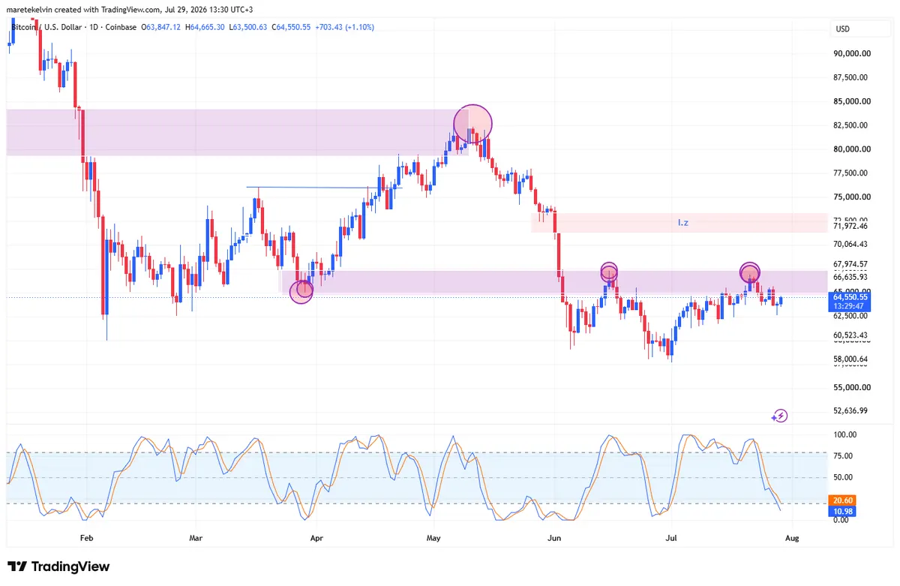
Task: Click the 85,000.00 price scale label
Action: point(851,101)
